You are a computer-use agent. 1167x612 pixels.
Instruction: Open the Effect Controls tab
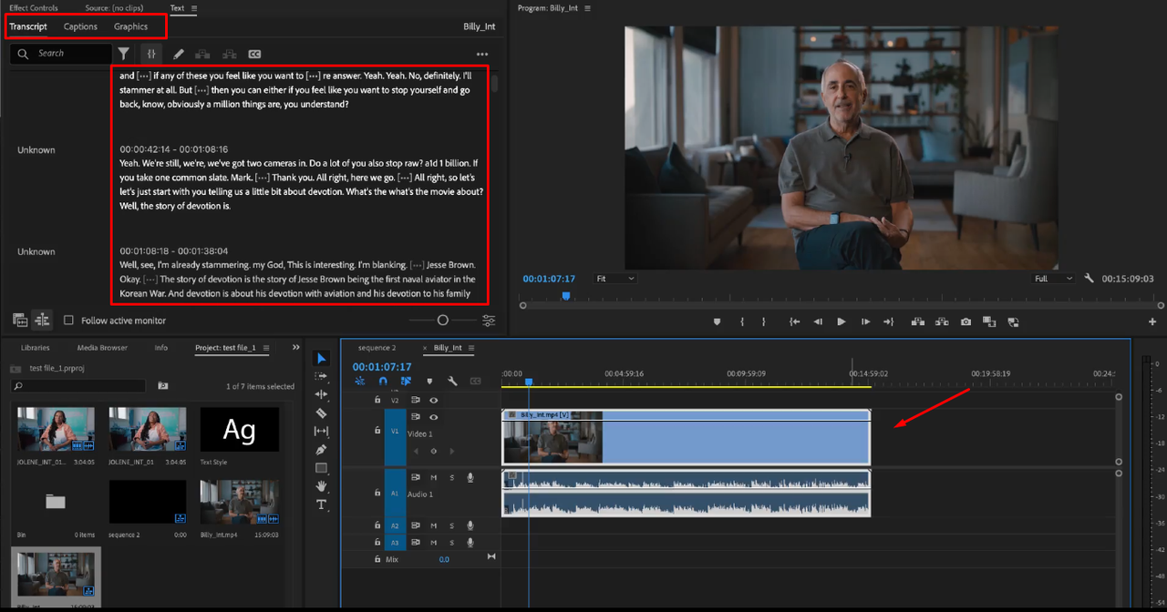coord(34,8)
